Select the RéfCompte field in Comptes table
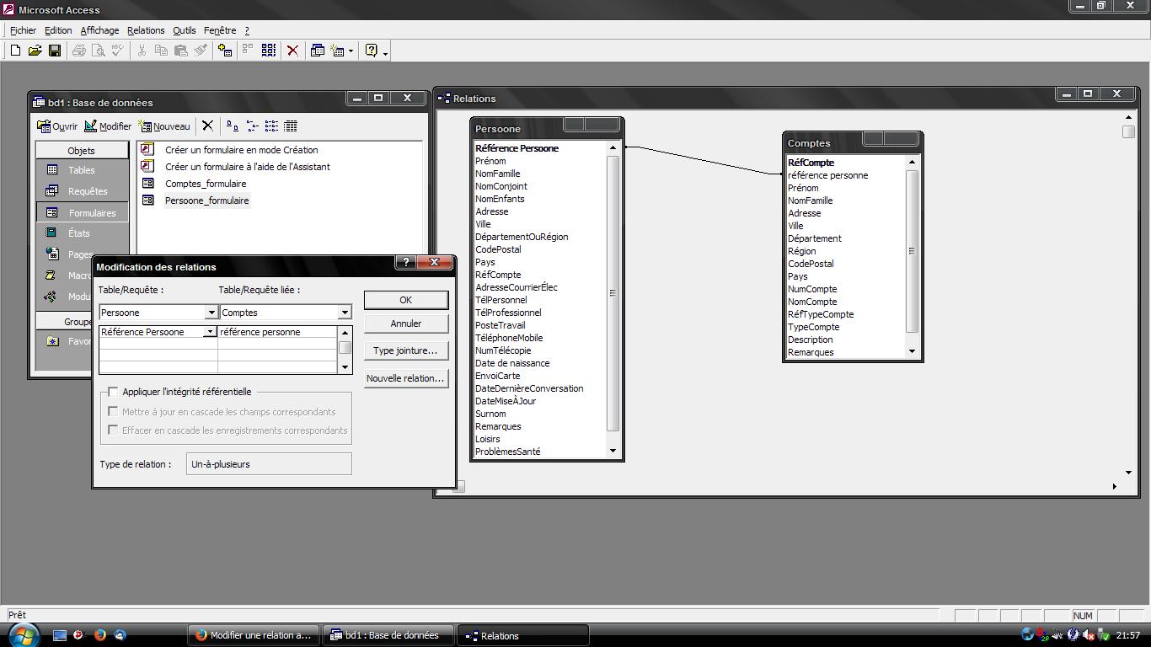This screenshot has width=1151, height=647. tap(811, 163)
